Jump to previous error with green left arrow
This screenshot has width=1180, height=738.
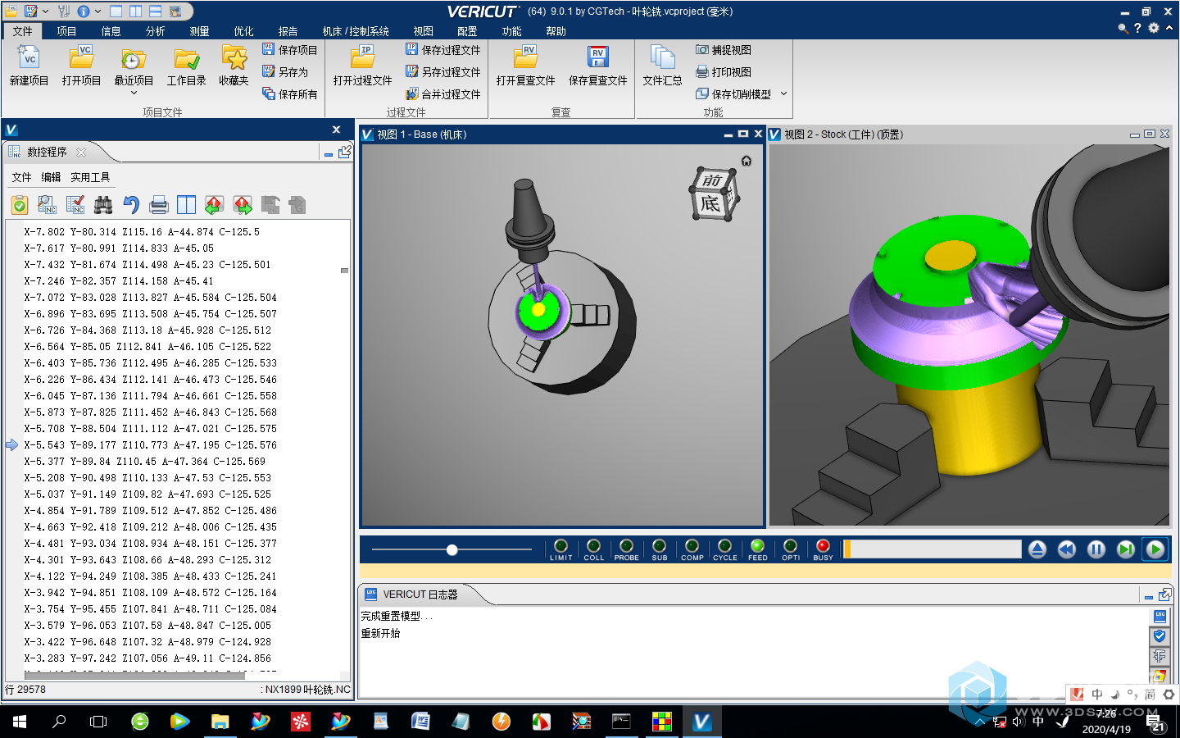(x=215, y=205)
